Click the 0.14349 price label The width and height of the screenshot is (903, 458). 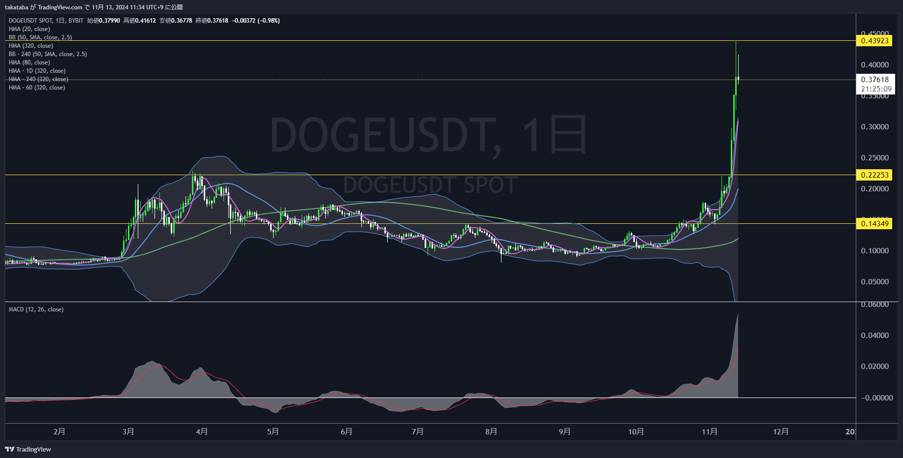[874, 224]
